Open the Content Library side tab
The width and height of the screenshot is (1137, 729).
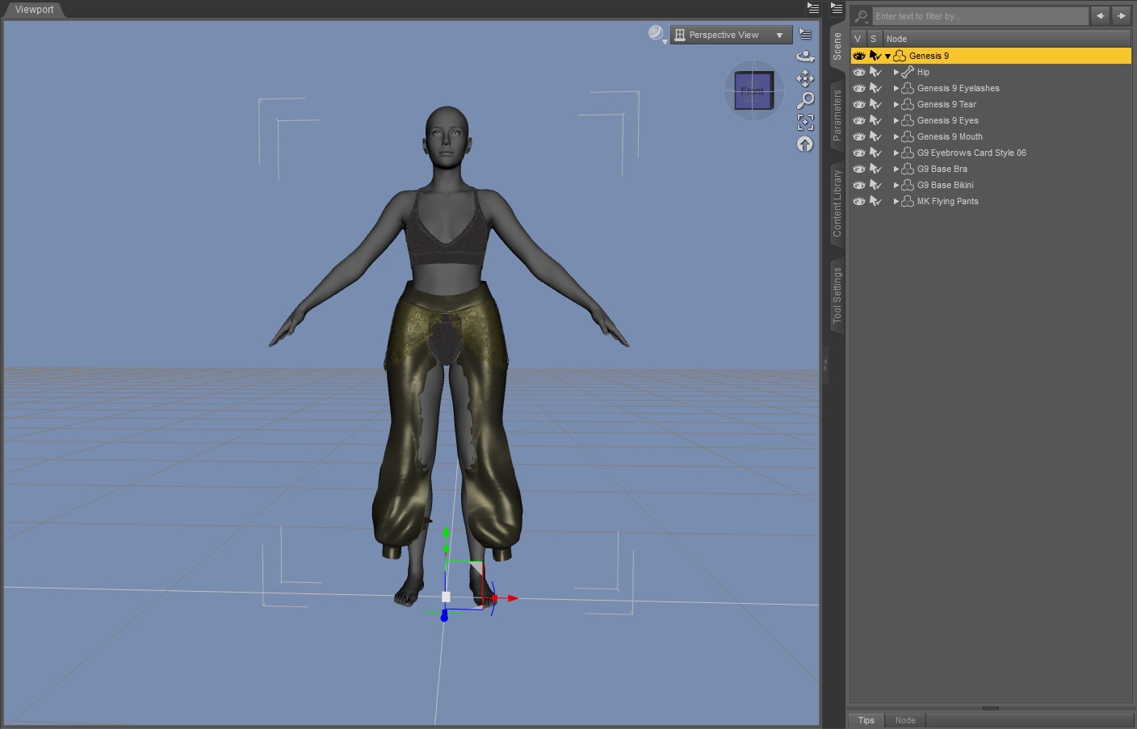[x=837, y=203]
